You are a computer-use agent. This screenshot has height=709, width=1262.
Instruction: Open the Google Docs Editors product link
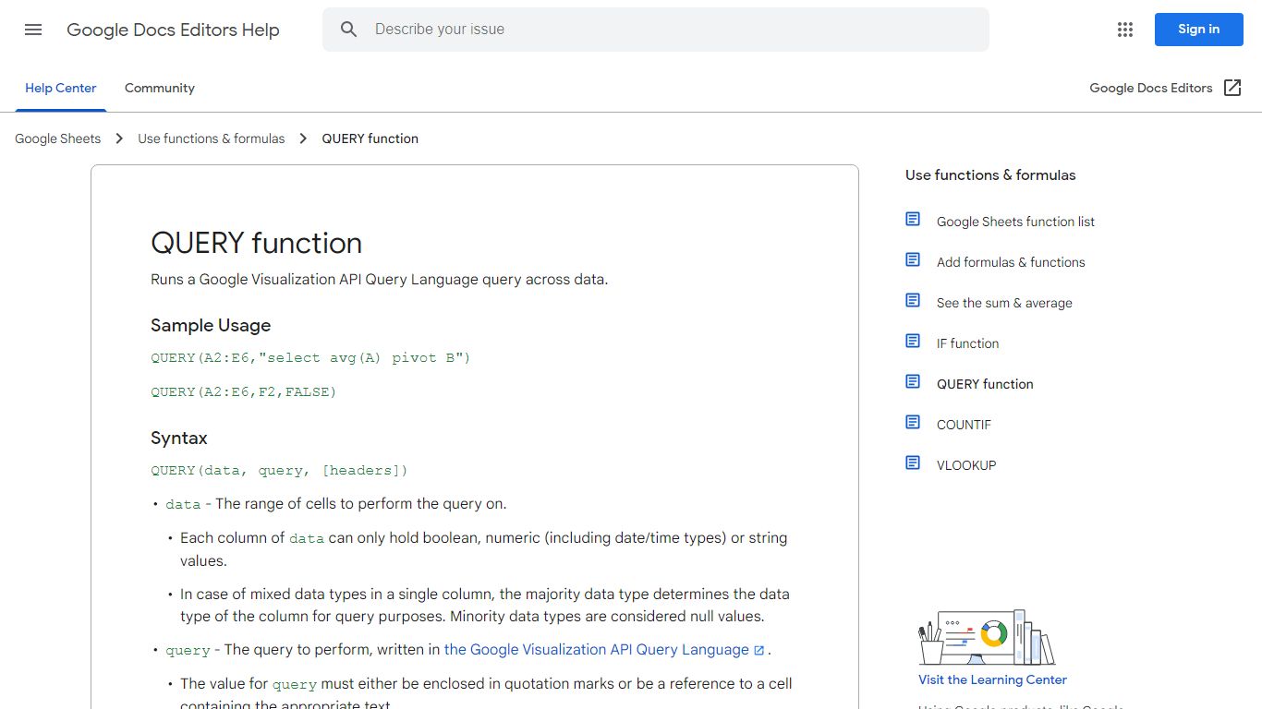1151,88
